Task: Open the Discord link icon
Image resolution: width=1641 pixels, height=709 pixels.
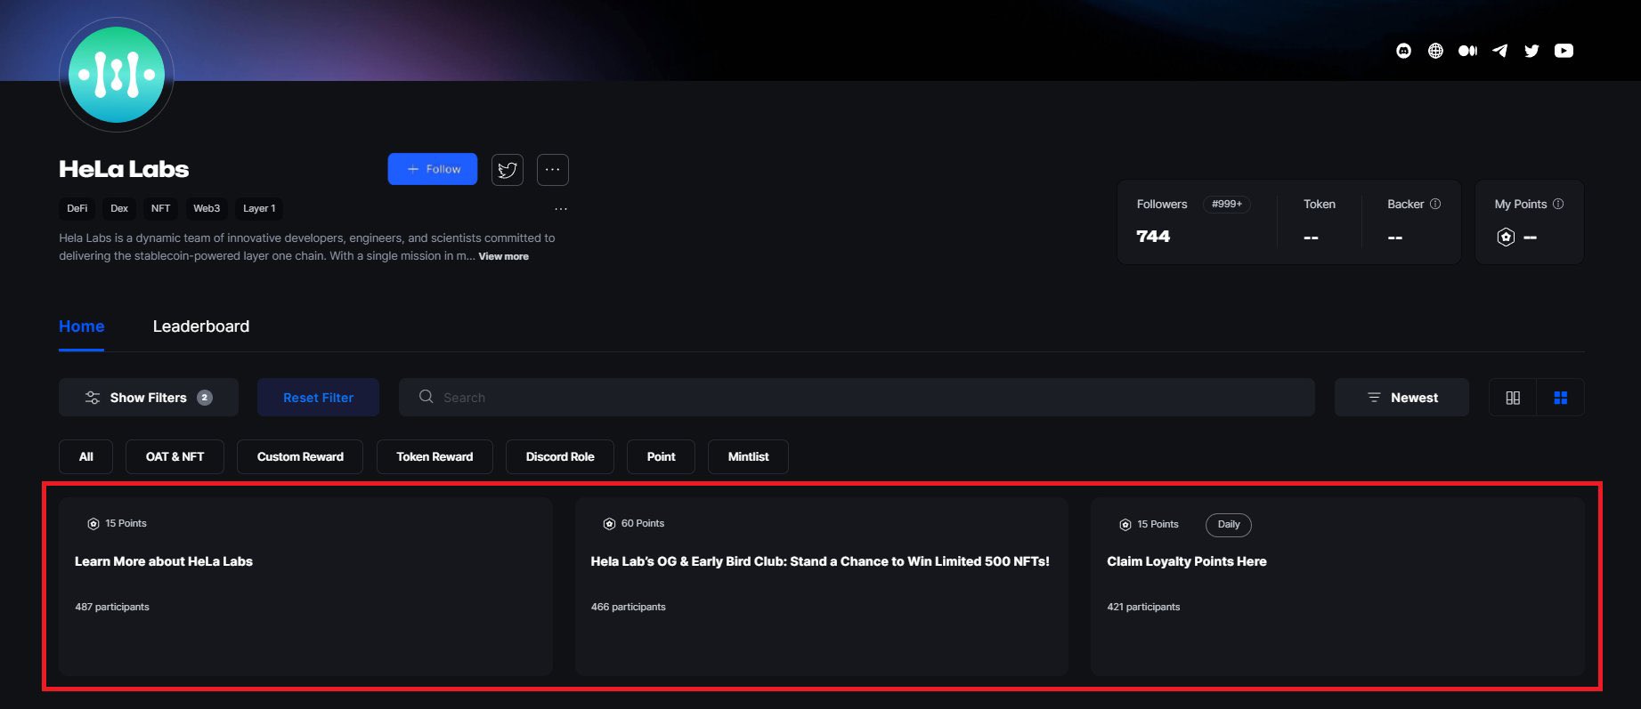Action: 1403,51
